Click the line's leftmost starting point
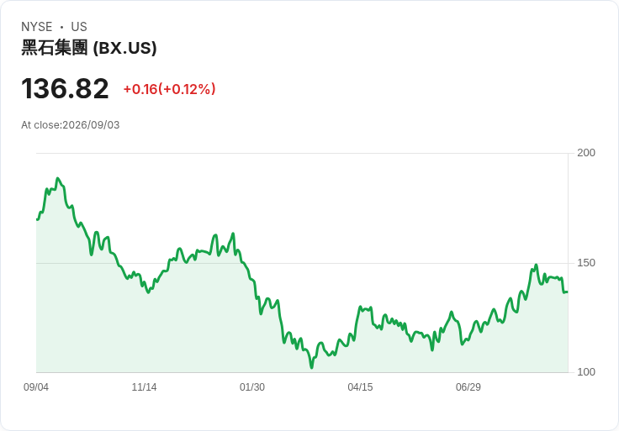The image size is (619, 431). click(x=37, y=219)
